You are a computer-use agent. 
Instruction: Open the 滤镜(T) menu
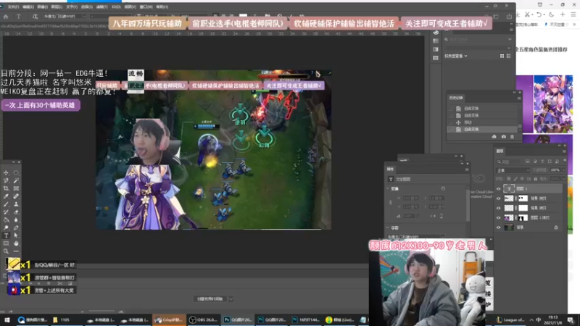101,7
